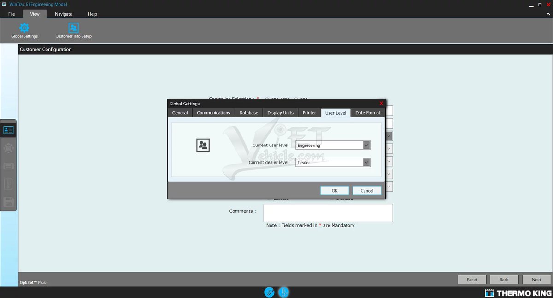Click the 'Current user level' label
Image resolution: width=553 pixels, height=298 pixels.
(270, 145)
